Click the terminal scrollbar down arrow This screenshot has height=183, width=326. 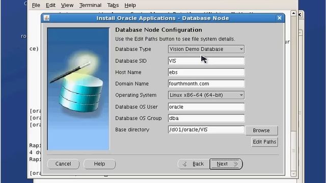pos(293,174)
